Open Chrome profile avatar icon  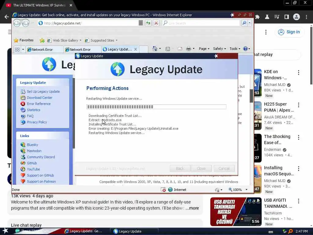coord(296,17)
